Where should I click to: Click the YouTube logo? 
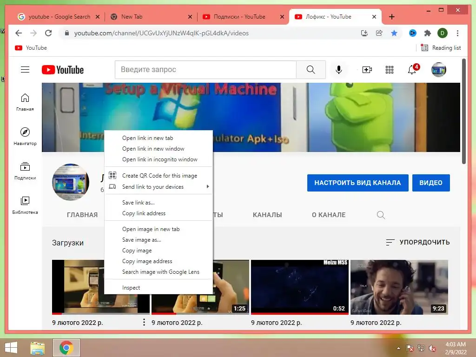[63, 70]
